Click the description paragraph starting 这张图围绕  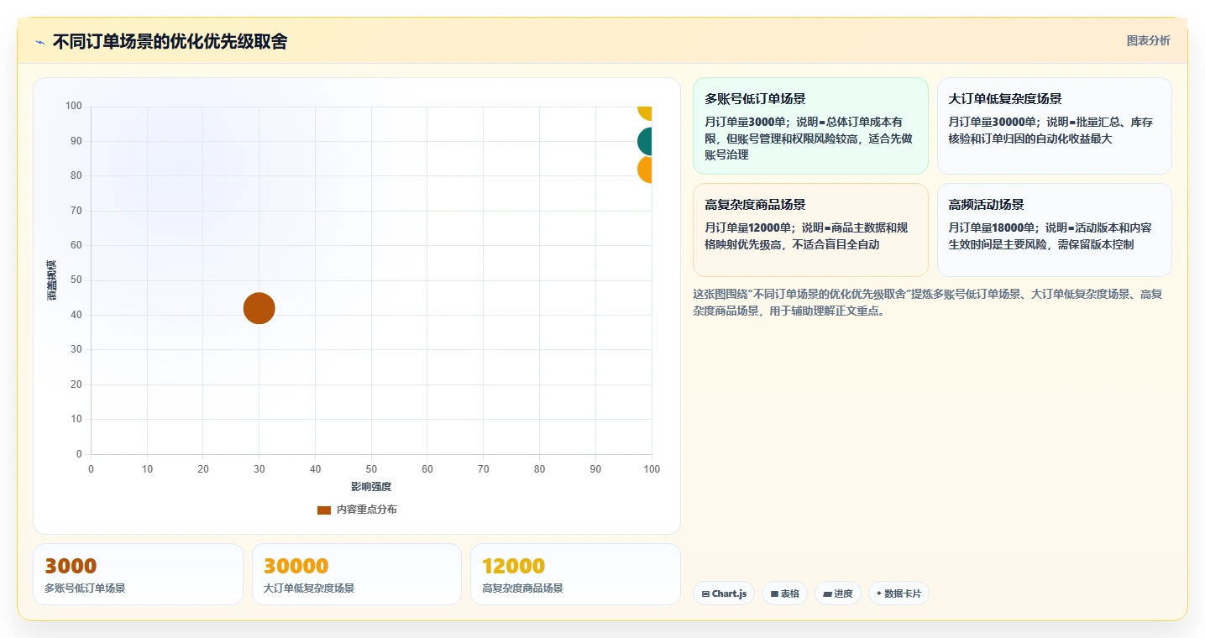pyautogui.click(x=927, y=302)
